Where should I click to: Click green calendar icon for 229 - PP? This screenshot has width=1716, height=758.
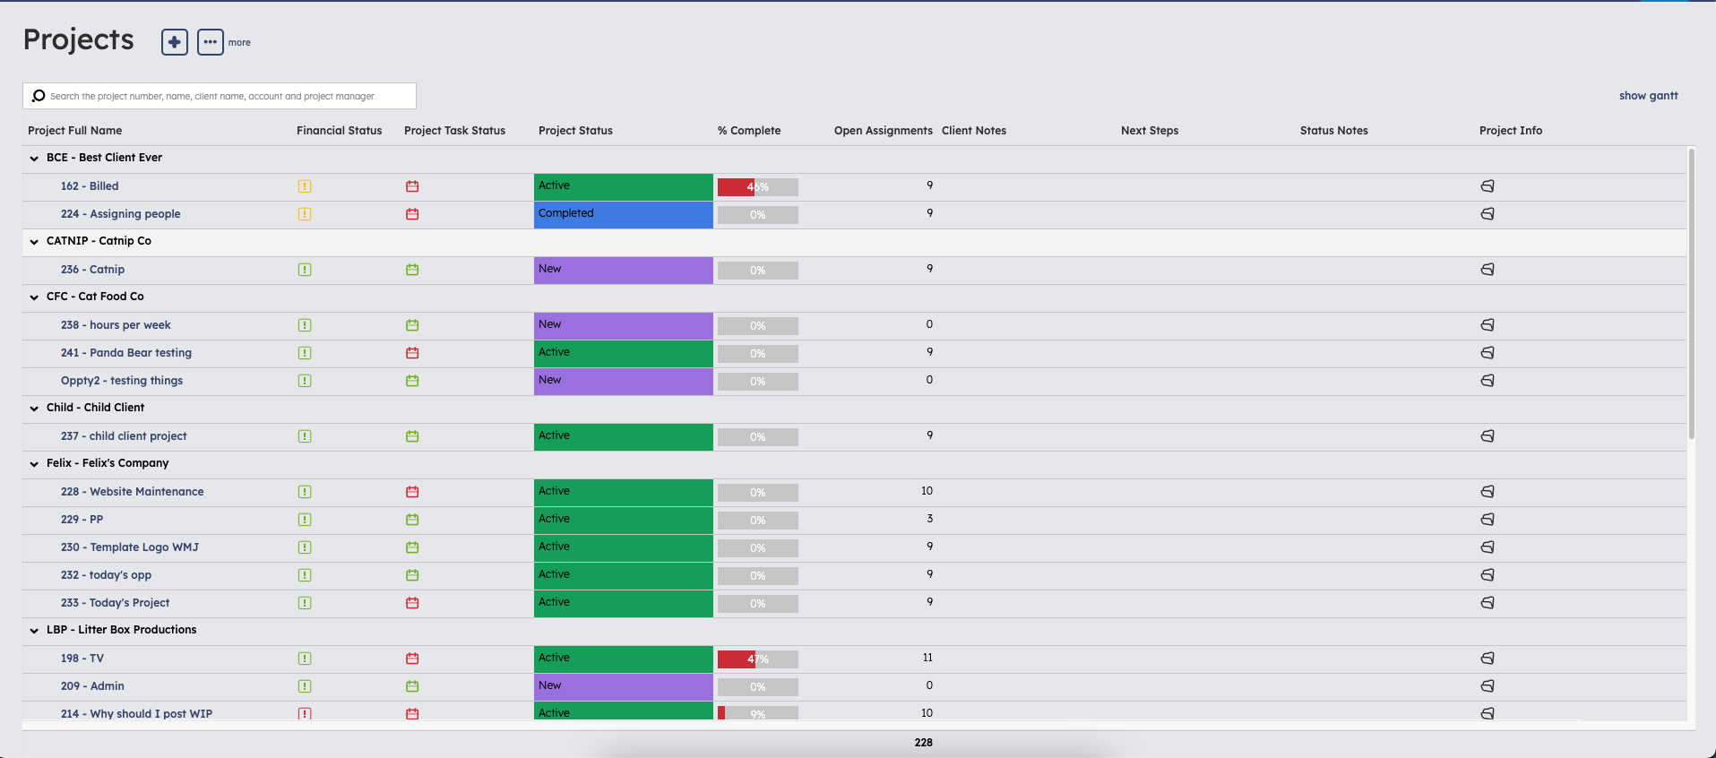412,520
